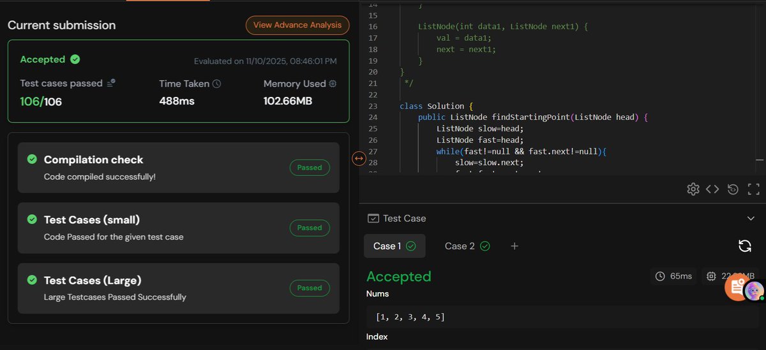
Task: Click the green Accepted checkmark icon
Action: tap(75, 59)
